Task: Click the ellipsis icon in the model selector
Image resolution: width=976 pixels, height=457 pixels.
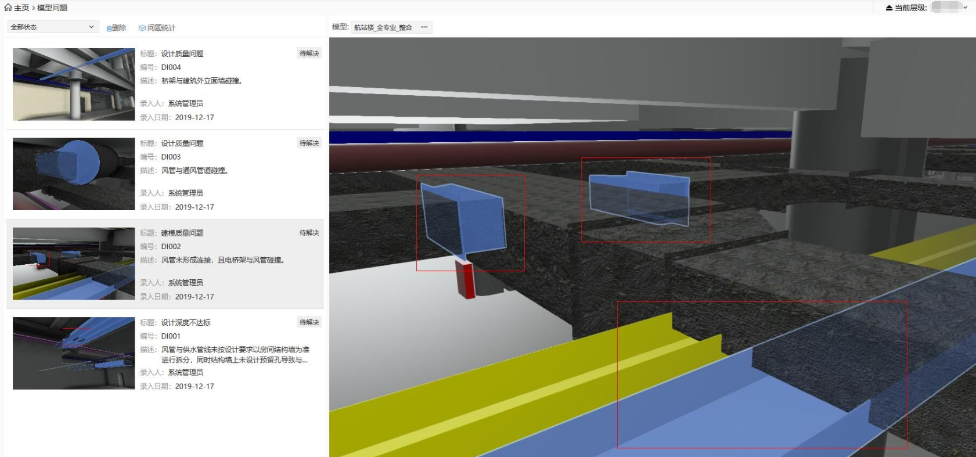Action: click(424, 27)
